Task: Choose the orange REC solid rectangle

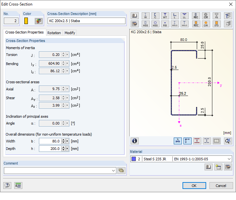Action: 196,24
